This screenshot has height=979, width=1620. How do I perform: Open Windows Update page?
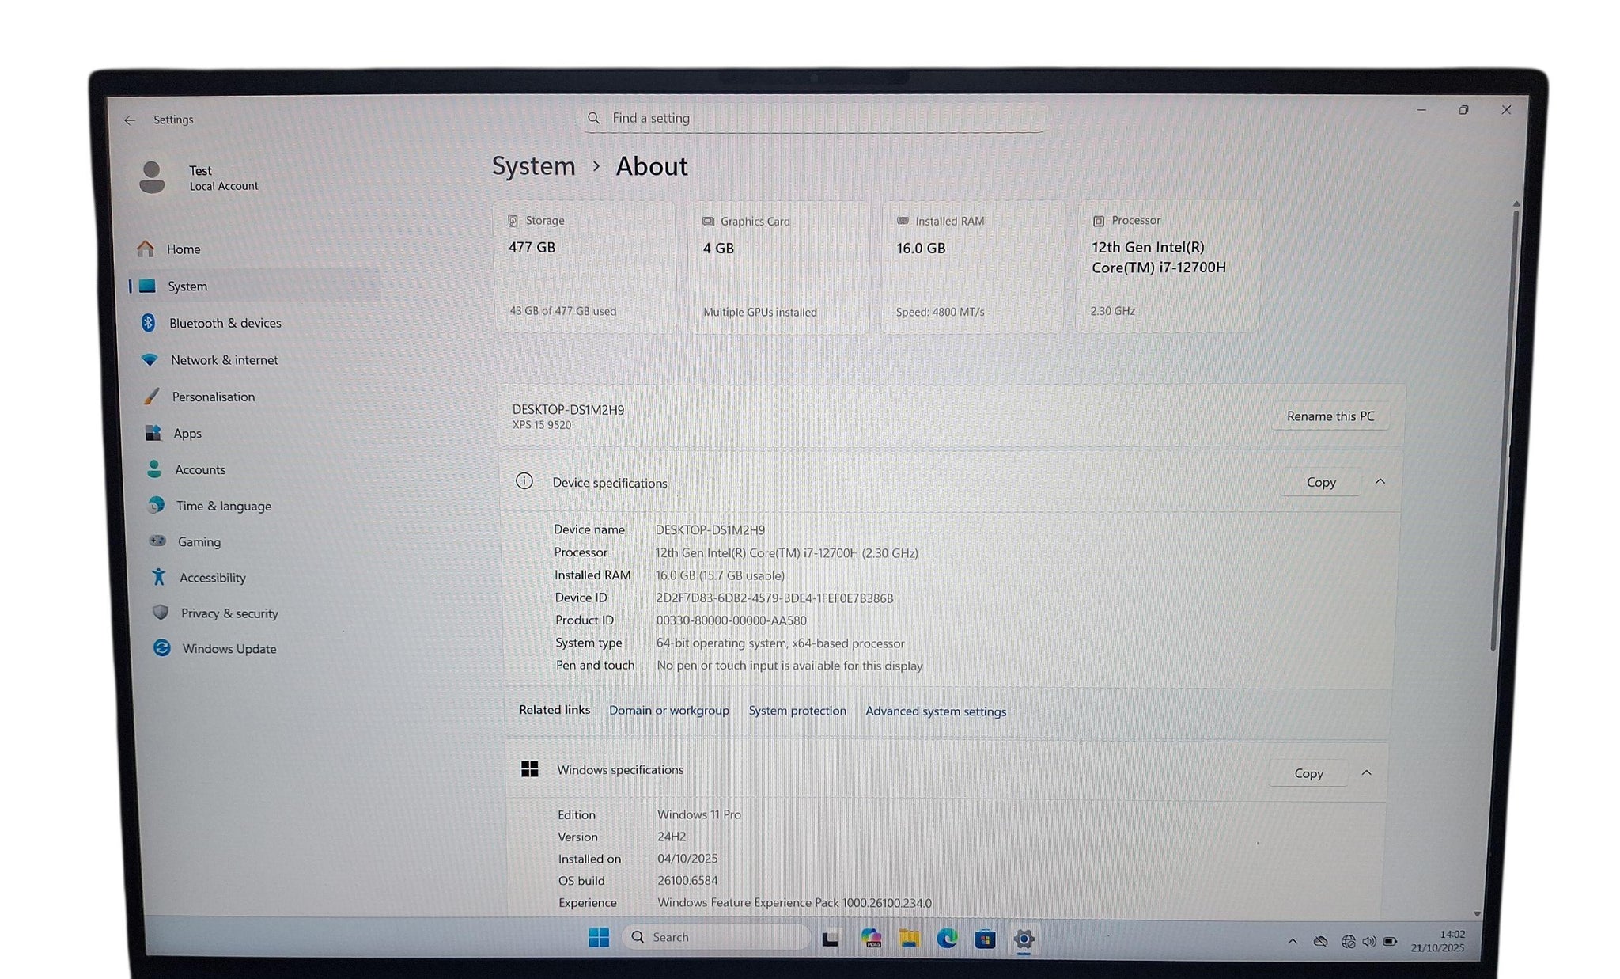tap(229, 649)
